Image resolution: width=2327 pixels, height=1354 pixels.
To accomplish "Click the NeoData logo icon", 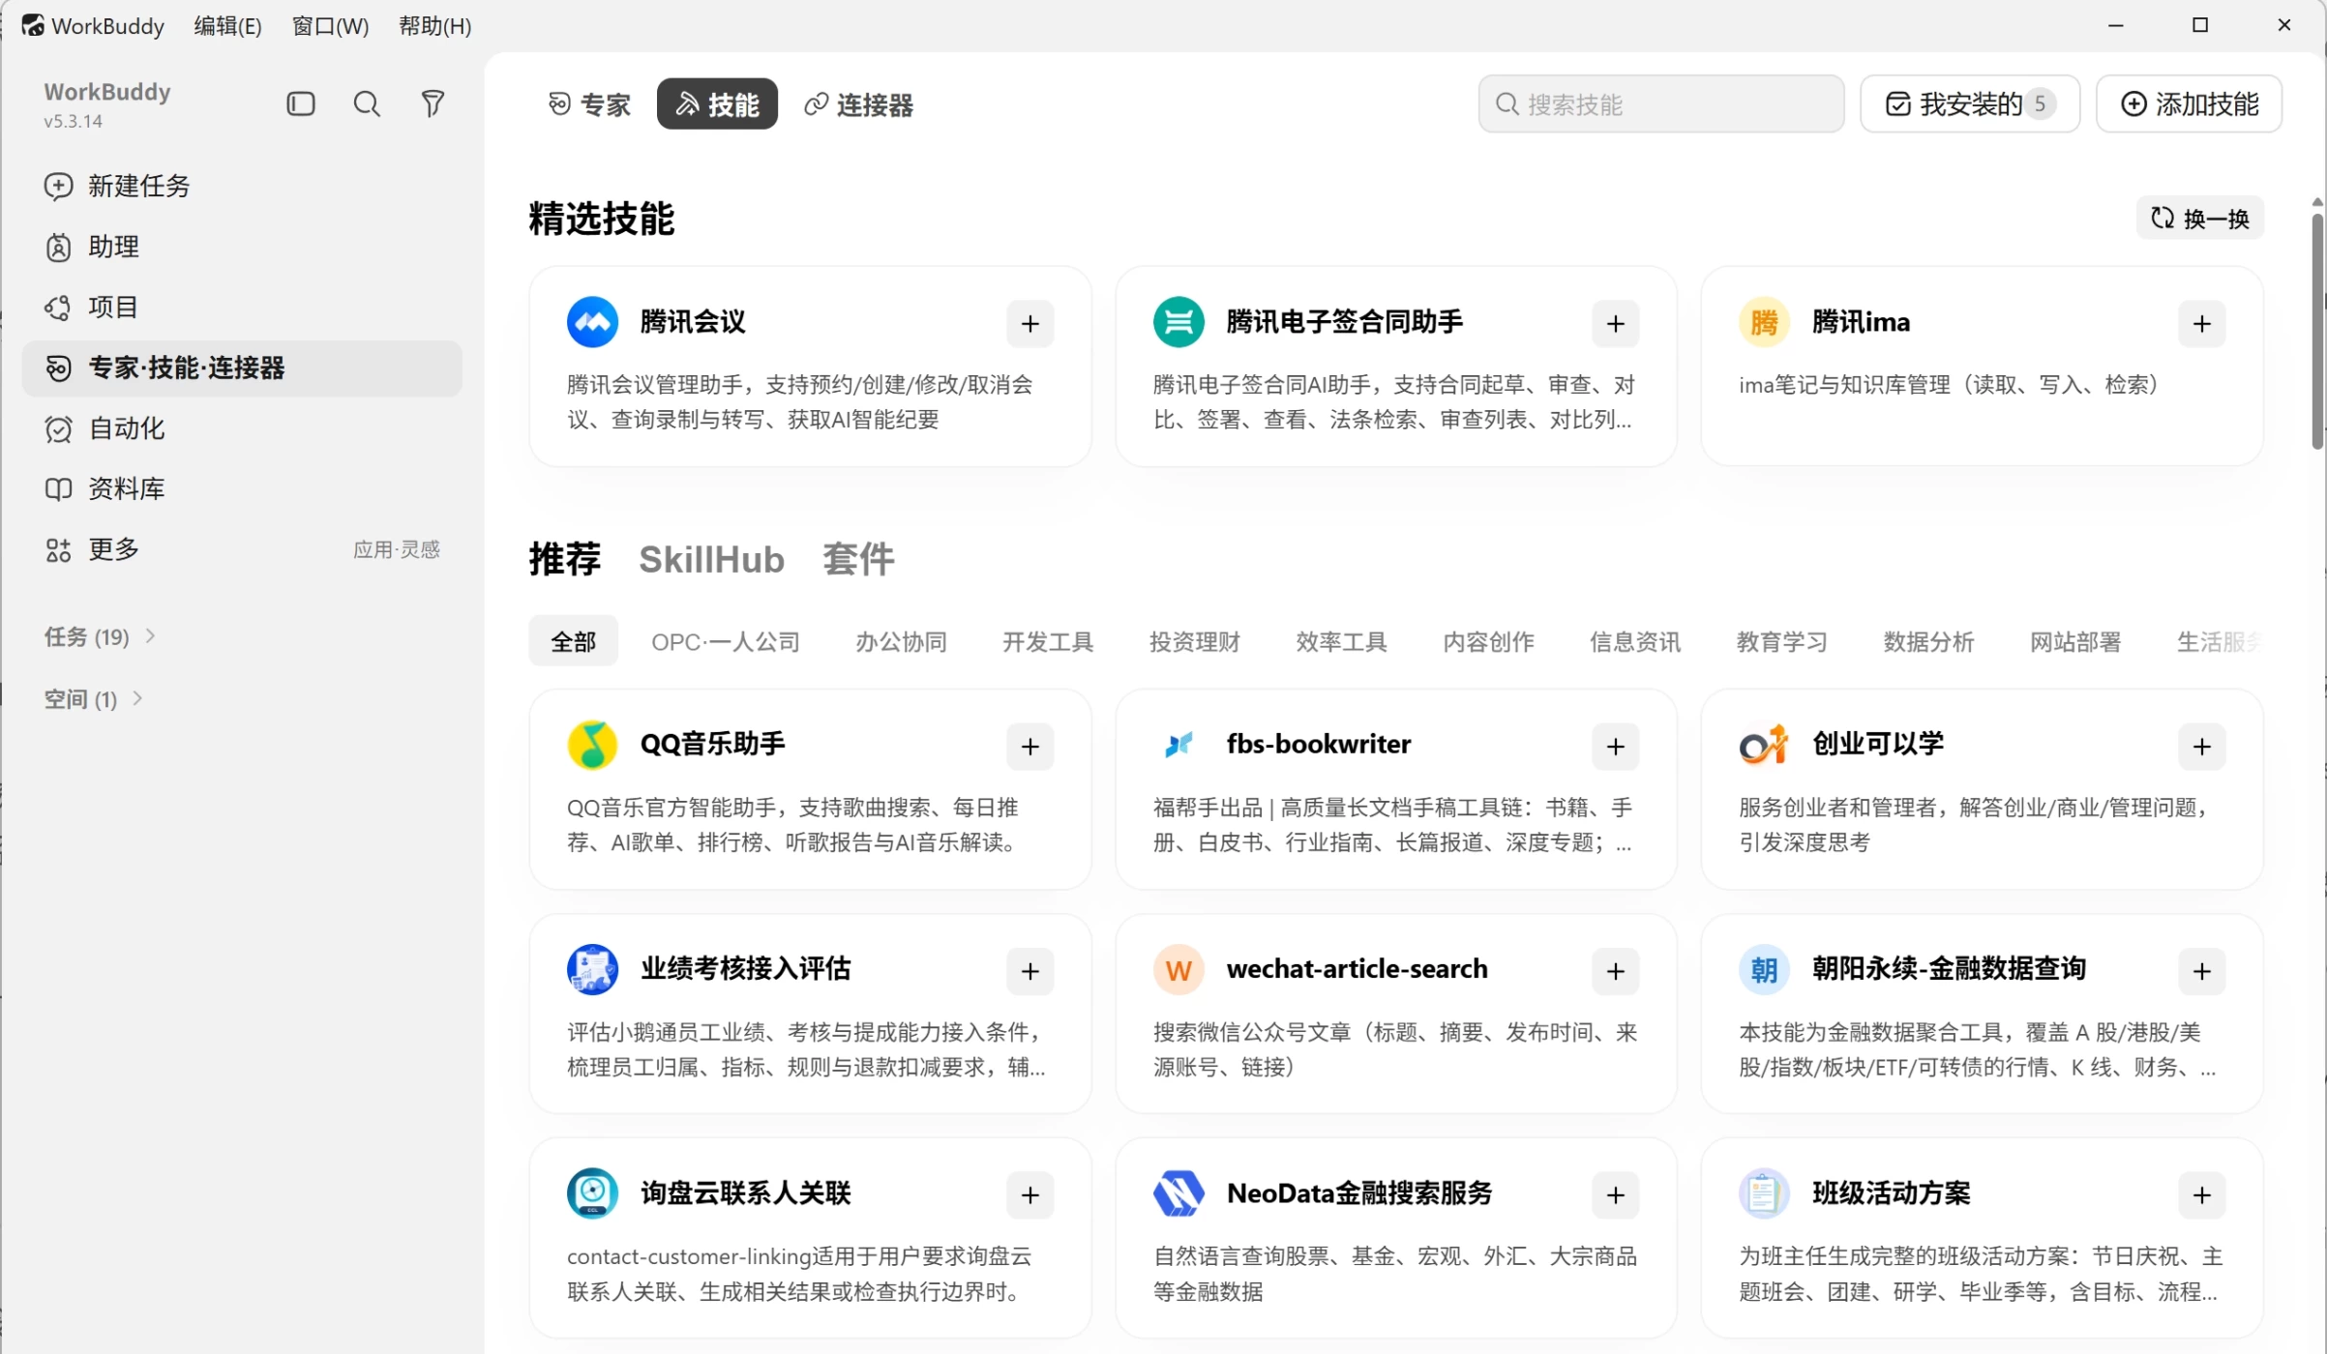I will coord(1178,1193).
